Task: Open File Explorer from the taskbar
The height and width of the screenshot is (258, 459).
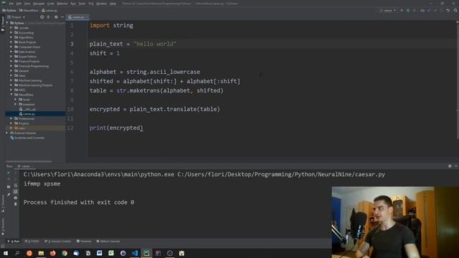Action: (41, 253)
